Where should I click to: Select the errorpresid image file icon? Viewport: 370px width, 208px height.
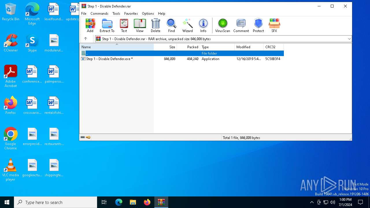(32, 137)
